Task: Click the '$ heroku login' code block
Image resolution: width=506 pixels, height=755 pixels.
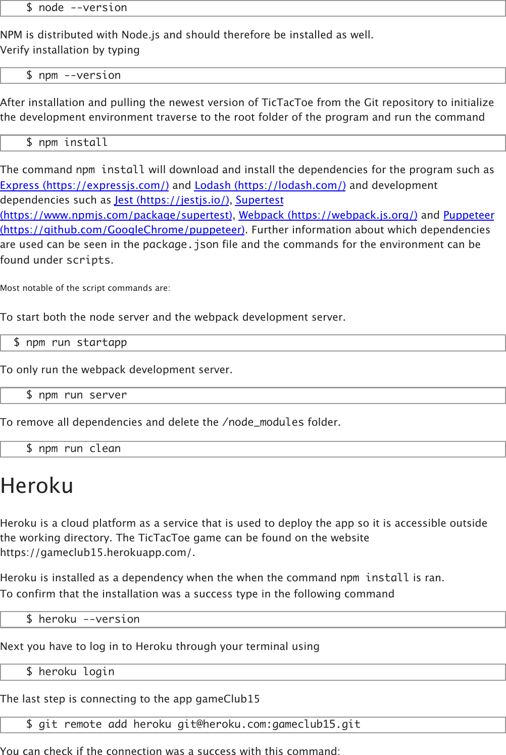Action: (253, 672)
